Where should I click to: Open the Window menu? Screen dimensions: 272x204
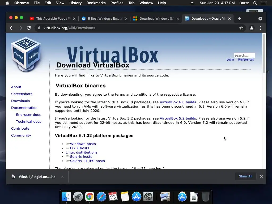[146, 3]
